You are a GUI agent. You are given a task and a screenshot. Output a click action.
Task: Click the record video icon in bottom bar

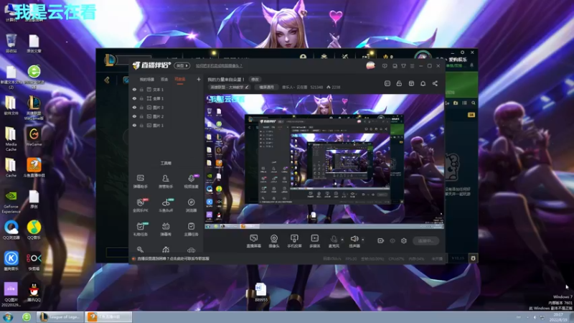pyautogui.click(x=381, y=240)
